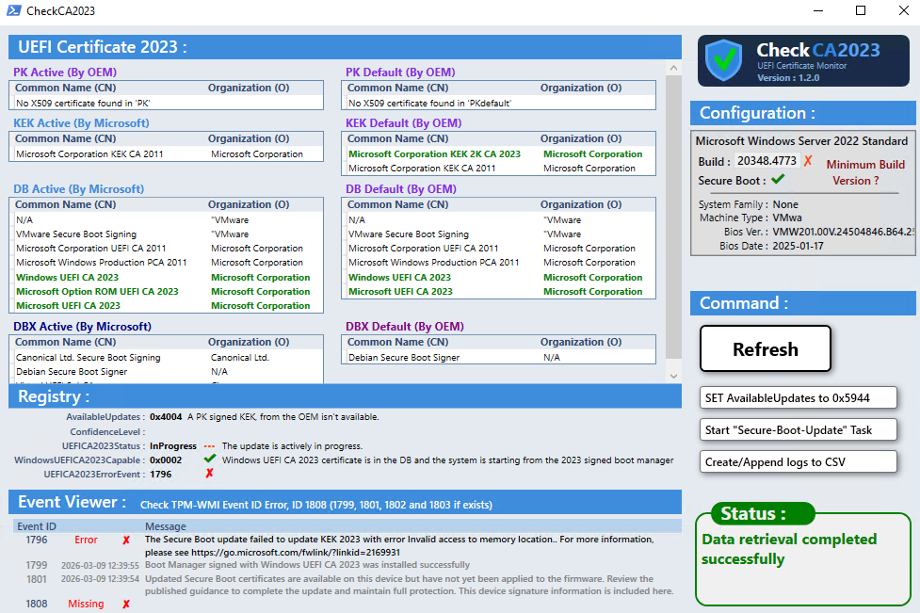Click Organization (O) header in DB Default
The image size is (920, 613).
(x=581, y=204)
